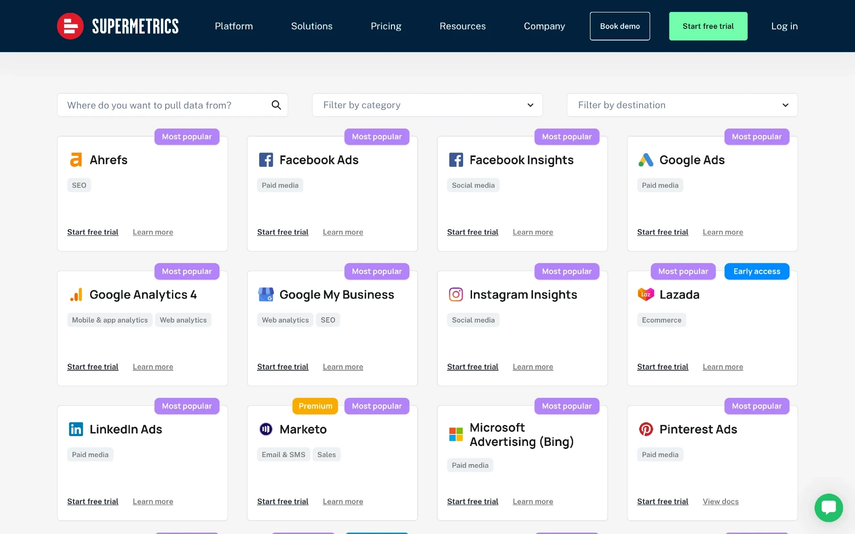The image size is (855, 534).
Task: Click the Sales tag on Marketo
Action: [326, 454]
